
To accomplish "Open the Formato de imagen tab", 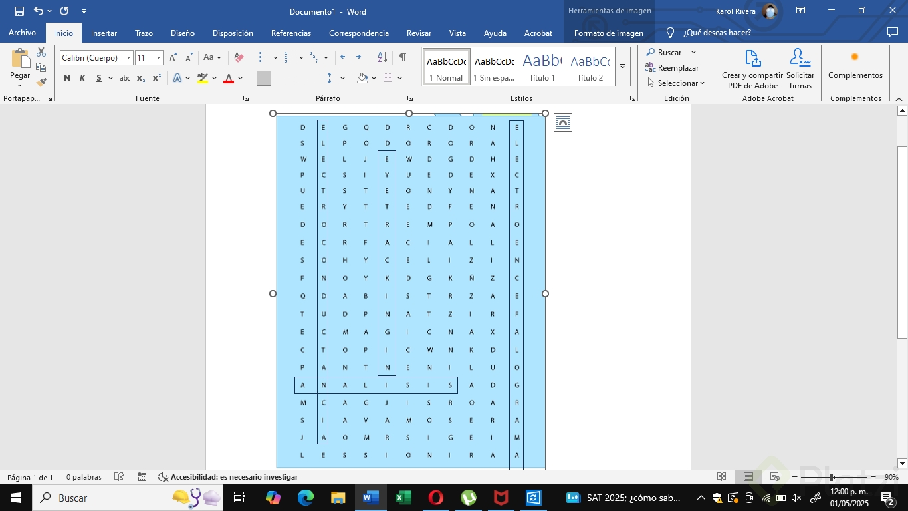I will click(609, 33).
